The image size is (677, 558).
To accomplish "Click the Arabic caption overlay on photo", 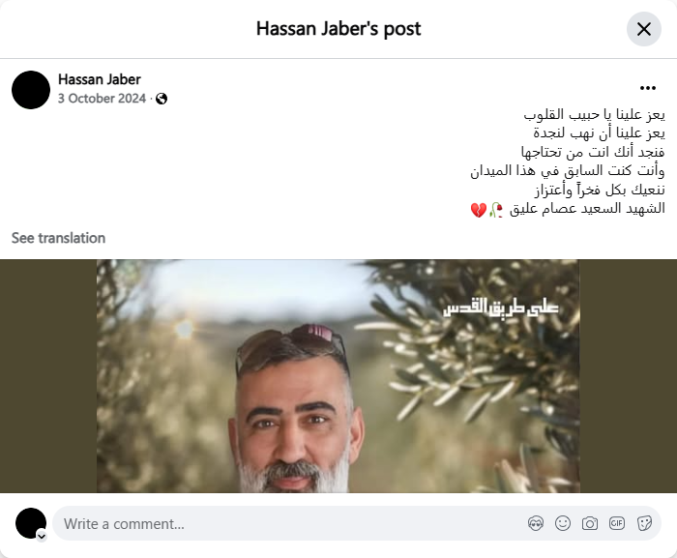I will pyautogui.click(x=501, y=308).
